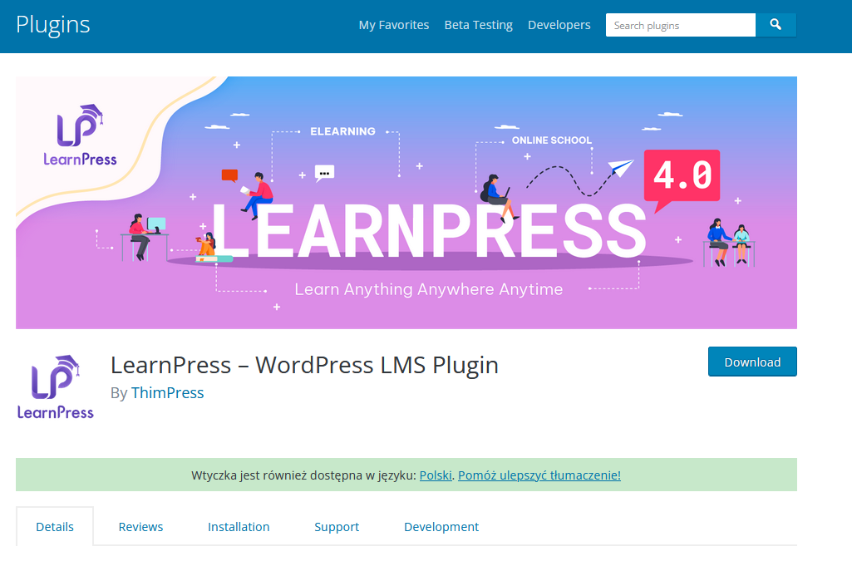Open the Development tab
The image size is (852, 571).
coord(441,526)
